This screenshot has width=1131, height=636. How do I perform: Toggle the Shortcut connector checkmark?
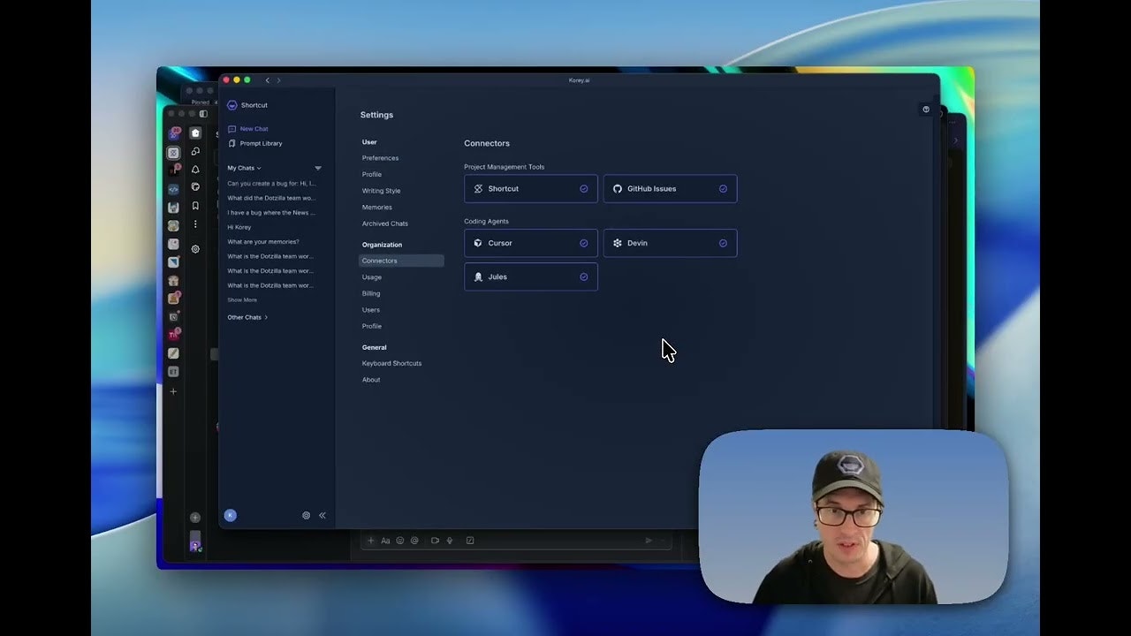[x=583, y=189]
